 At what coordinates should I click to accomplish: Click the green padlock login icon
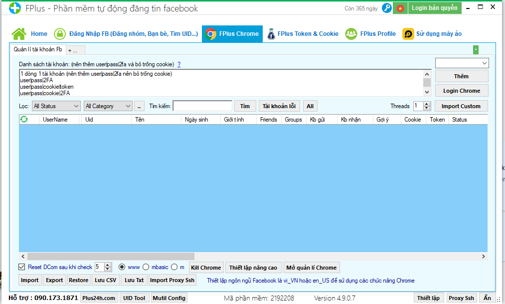click(60, 34)
